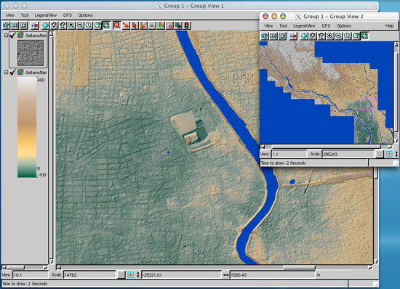
Task: Toggle the red target button beside Group View 2 scale
Action: 389,154
